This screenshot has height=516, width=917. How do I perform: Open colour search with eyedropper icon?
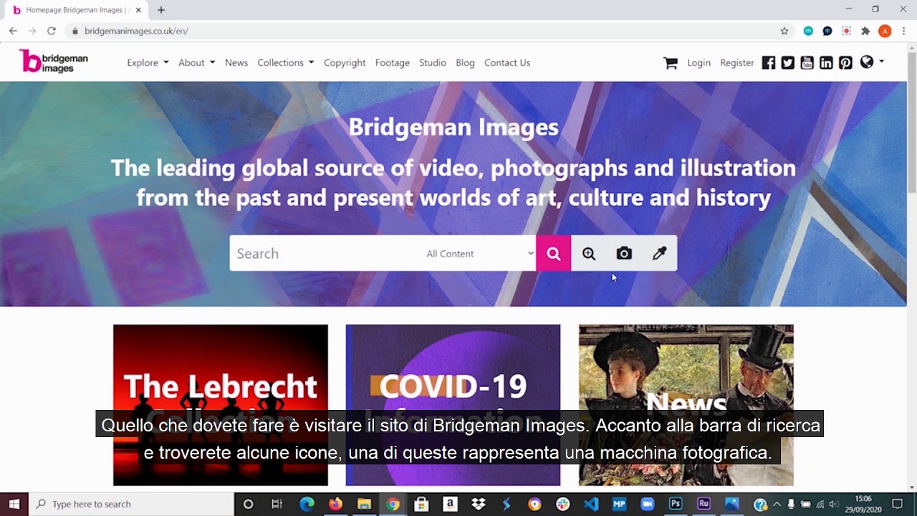click(x=659, y=253)
